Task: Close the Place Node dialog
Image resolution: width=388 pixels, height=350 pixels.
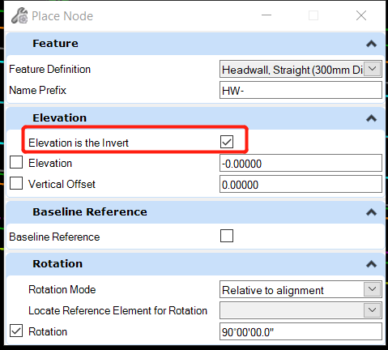Action: point(361,15)
